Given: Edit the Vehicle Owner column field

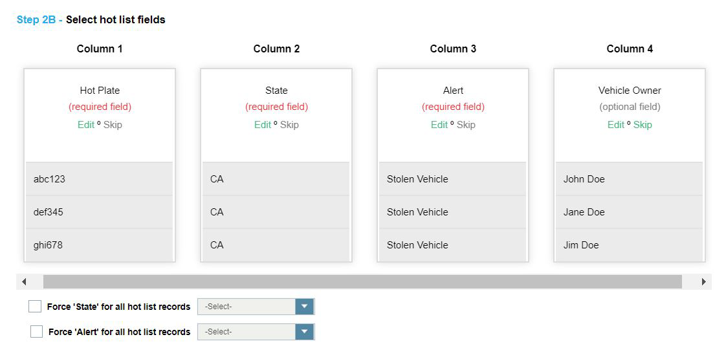Looking at the screenshot, I should tap(615, 125).
